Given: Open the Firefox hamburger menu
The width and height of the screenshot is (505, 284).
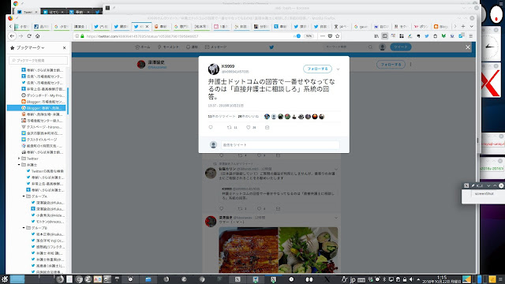Looking at the screenshot, I should click(x=470, y=36).
